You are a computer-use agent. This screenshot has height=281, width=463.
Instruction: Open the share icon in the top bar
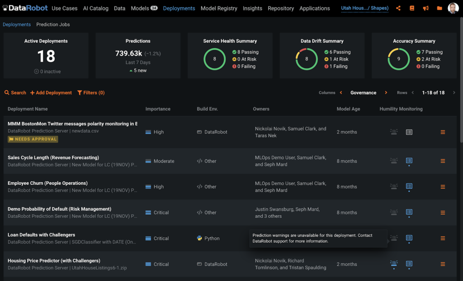pyautogui.click(x=398, y=8)
